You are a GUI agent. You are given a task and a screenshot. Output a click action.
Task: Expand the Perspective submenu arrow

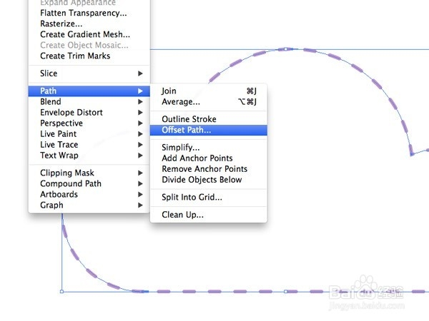[140, 123]
